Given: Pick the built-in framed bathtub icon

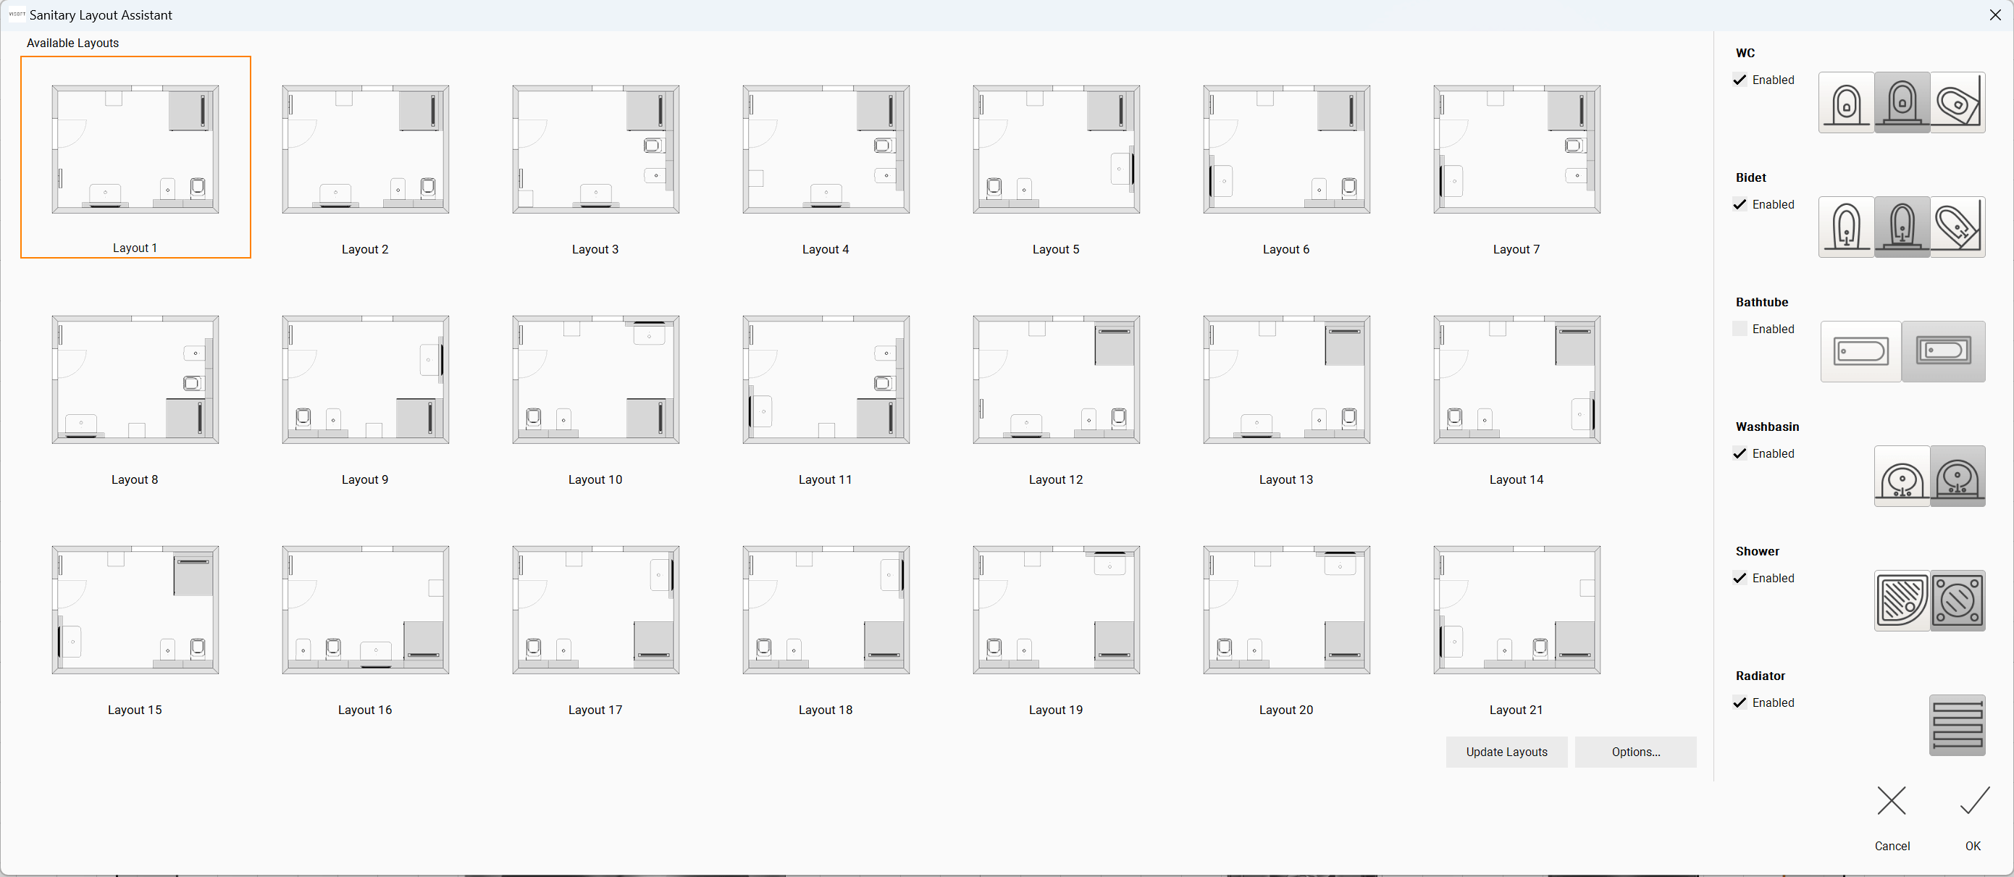Looking at the screenshot, I should point(1944,351).
